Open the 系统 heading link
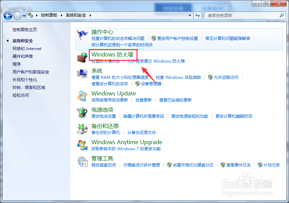This screenshot has width=289, height=203. (97, 71)
